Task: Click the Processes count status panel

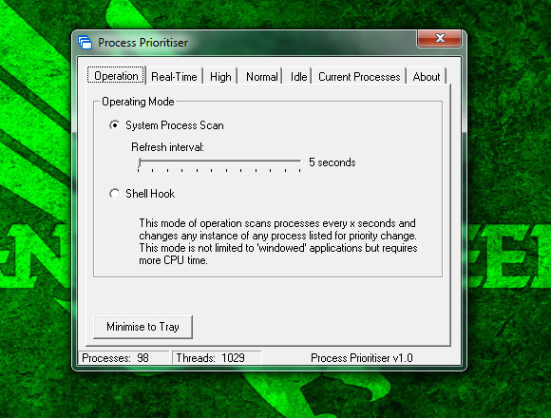Action: coord(123,358)
